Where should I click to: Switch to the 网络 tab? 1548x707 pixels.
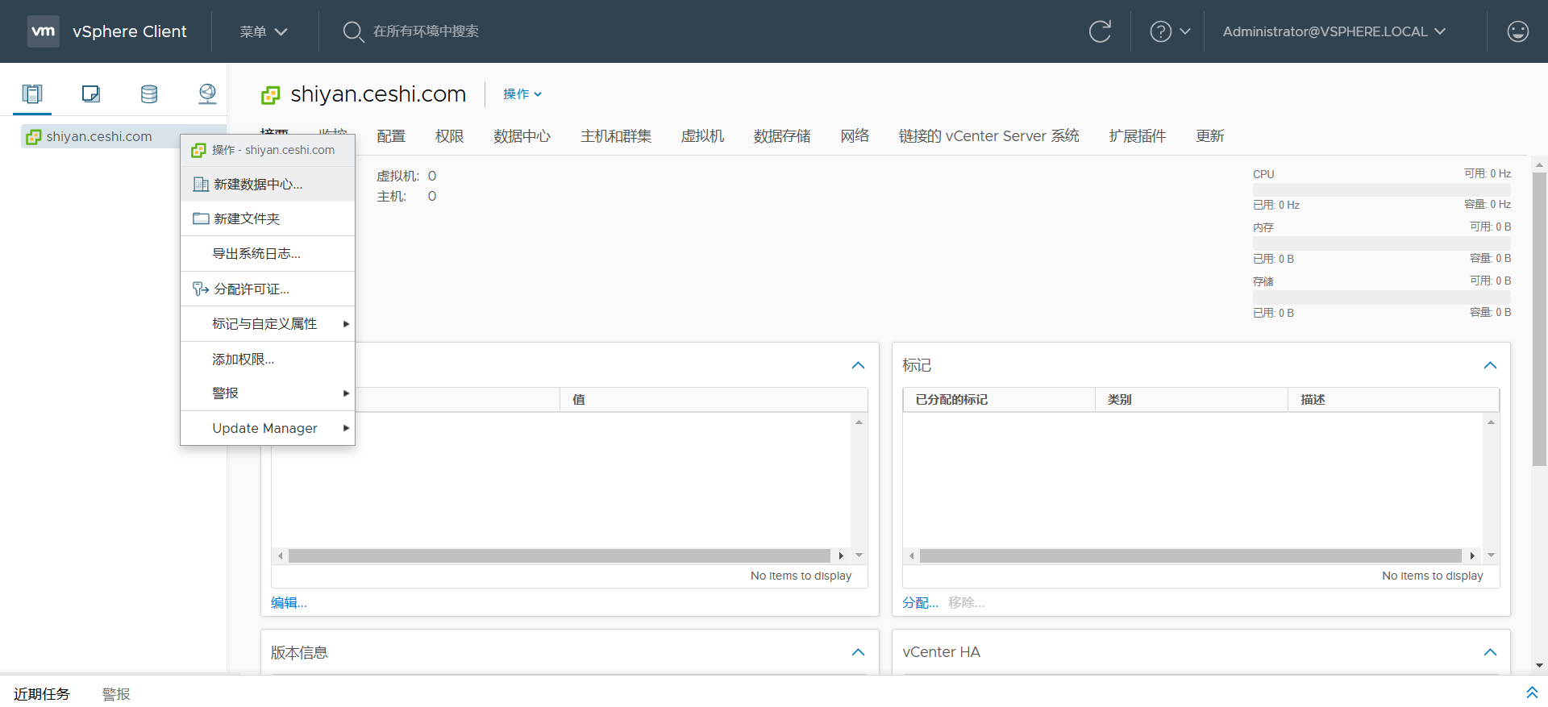[855, 136]
